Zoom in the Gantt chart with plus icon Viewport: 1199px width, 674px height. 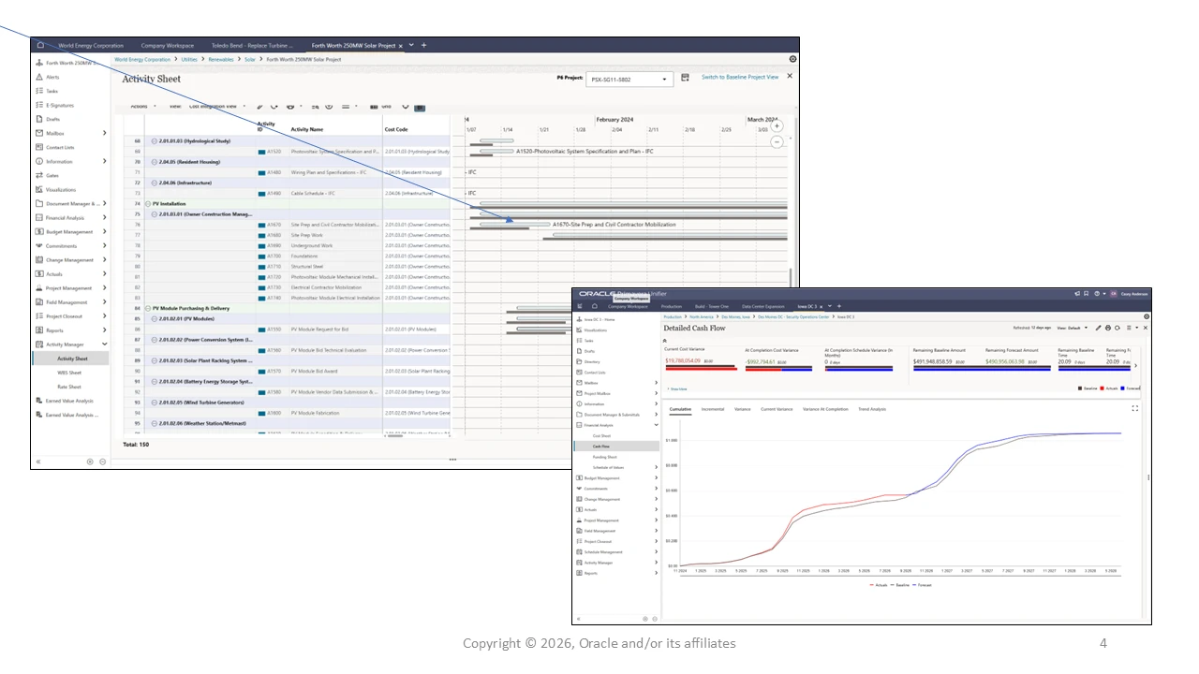point(777,125)
